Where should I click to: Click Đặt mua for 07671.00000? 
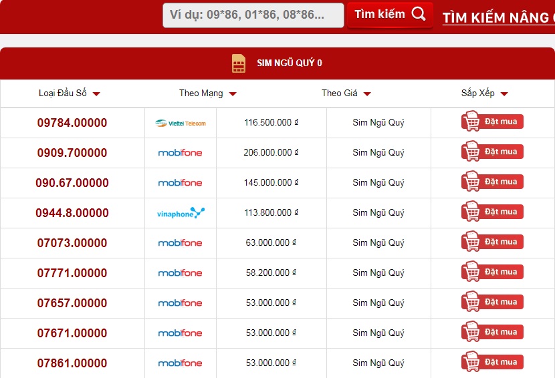(492, 332)
